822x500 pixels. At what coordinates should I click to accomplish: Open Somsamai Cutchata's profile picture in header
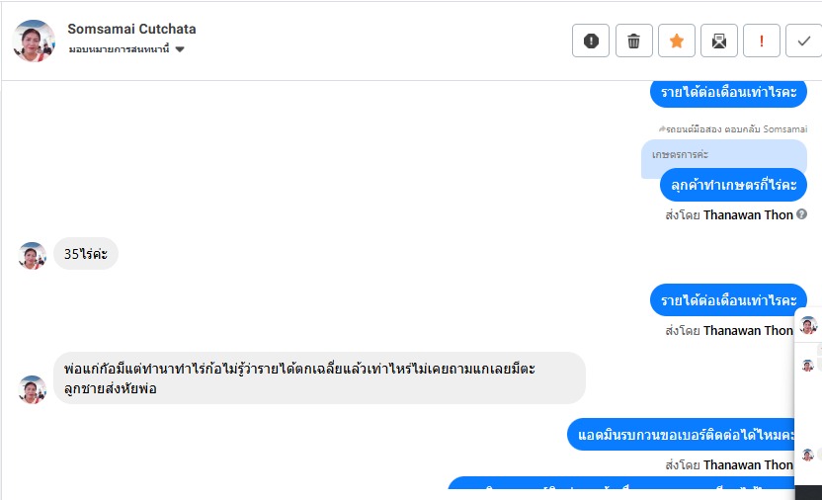(34, 41)
